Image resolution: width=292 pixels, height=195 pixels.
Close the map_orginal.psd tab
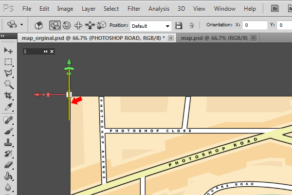[x=171, y=38]
